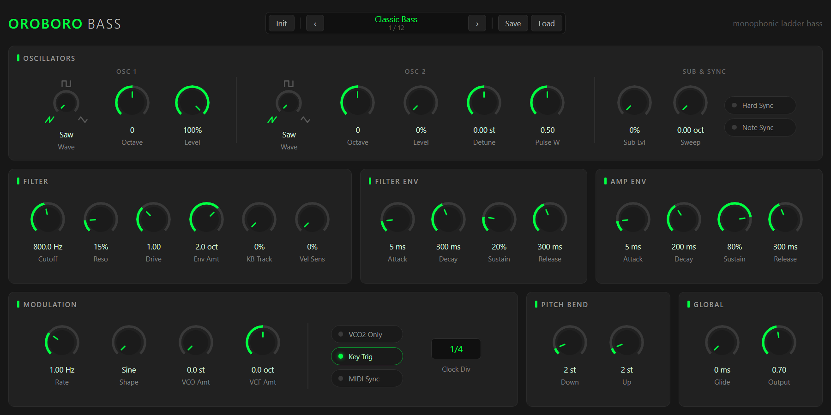Open the Clock Div 1/4 selector
Image resolution: width=831 pixels, height=415 pixels.
point(456,349)
